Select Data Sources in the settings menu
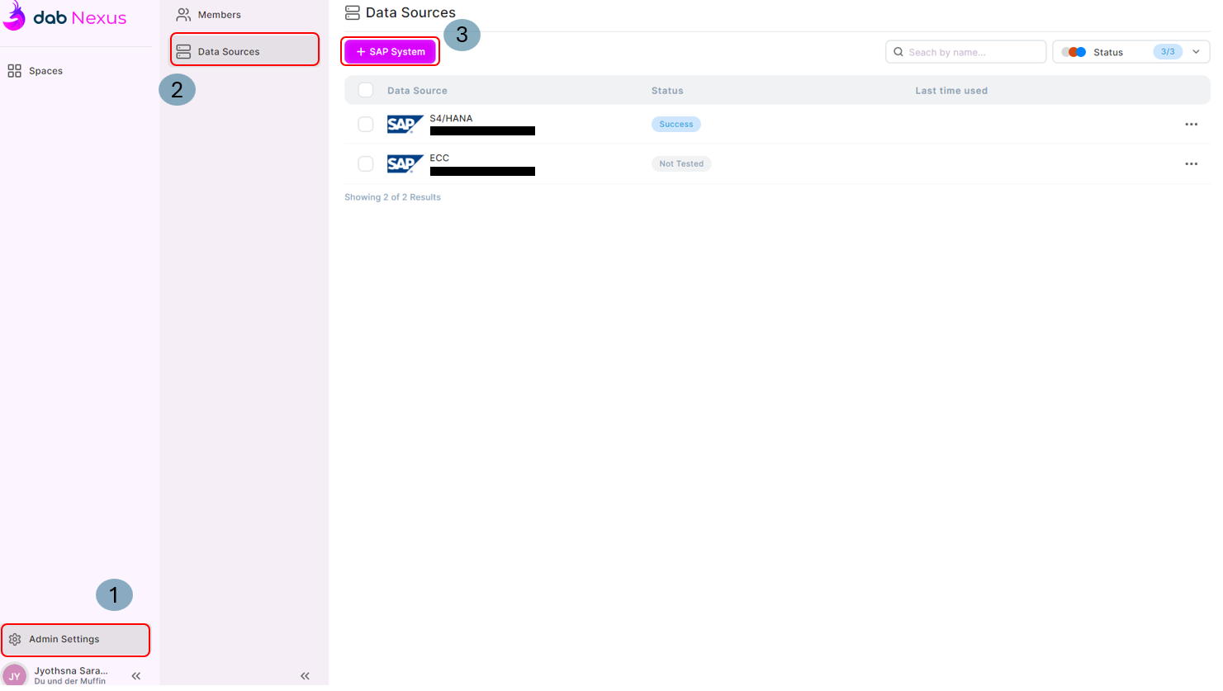The height and width of the screenshot is (691, 1223). coord(230,49)
